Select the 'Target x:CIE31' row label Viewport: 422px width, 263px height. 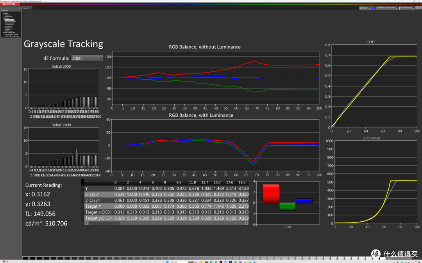click(x=98, y=212)
